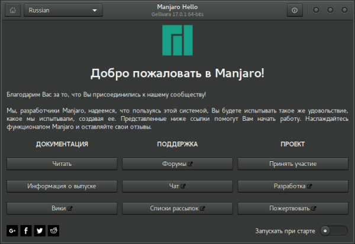Image resolution: width=355 pixels, height=244 pixels.
Task: Click the Manjaro logo image
Action: pos(177,42)
